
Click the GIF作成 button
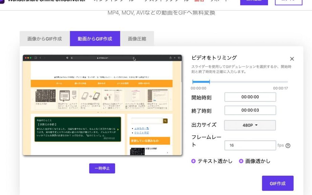[277, 183]
